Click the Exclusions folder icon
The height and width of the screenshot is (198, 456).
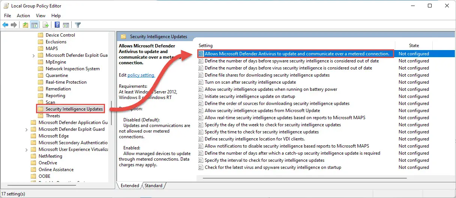click(41, 42)
